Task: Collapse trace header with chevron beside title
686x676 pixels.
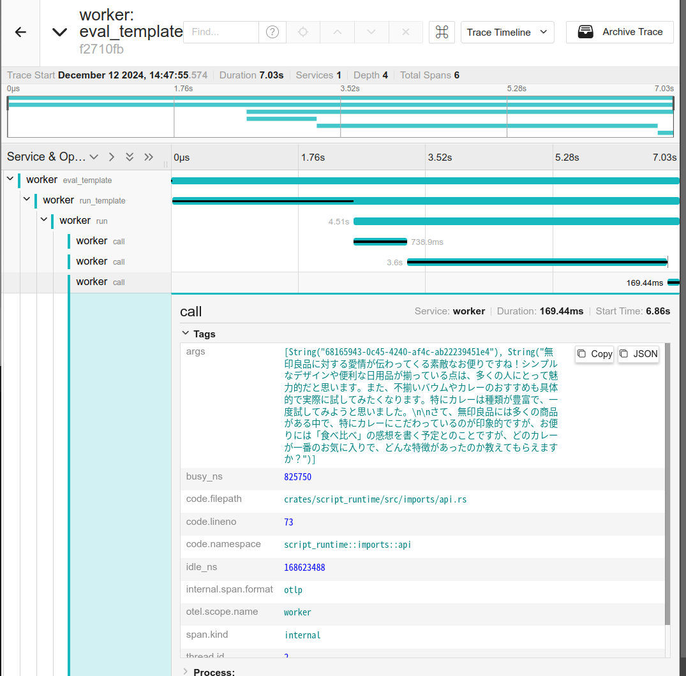Action: click(59, 33)
